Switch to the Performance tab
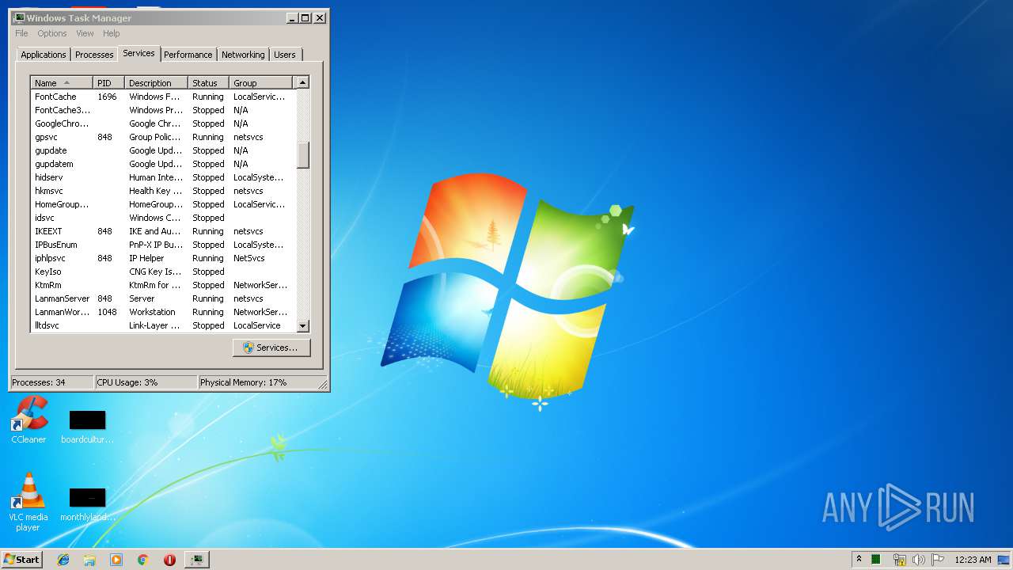The height and width of the screenshot is (570, 1013). [x=188, y=55]
